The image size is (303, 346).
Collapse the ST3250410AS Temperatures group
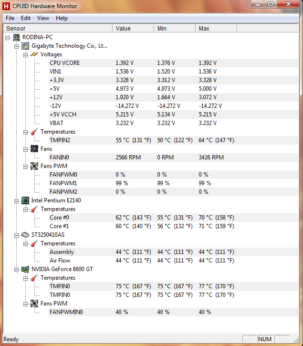(26, 244)
